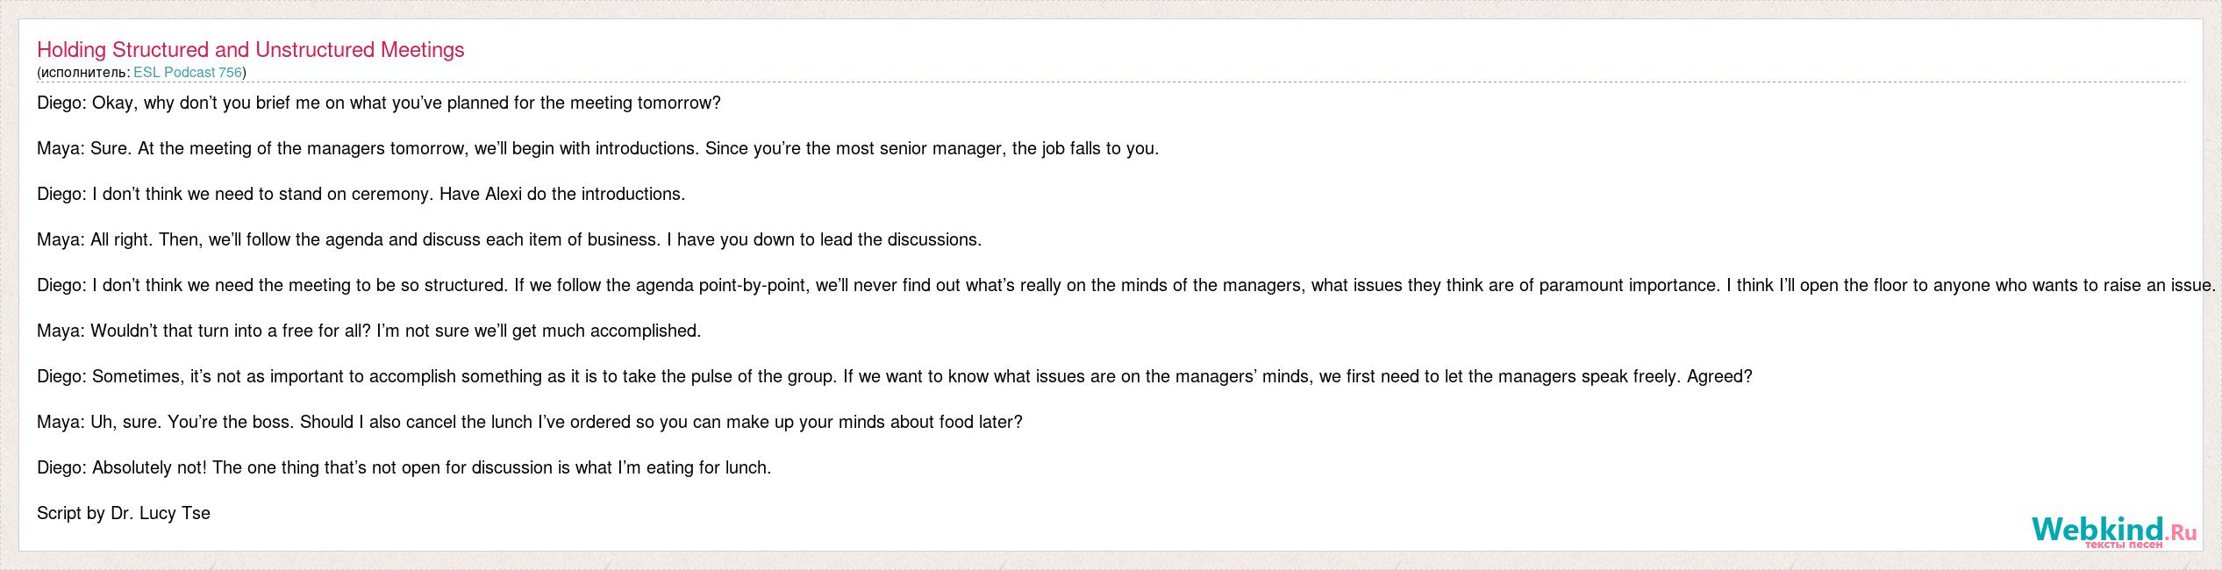2222x570 pixels.
Task: Click Diego's 'Absolutely not!' line about lunch
Action: (404, 467)
